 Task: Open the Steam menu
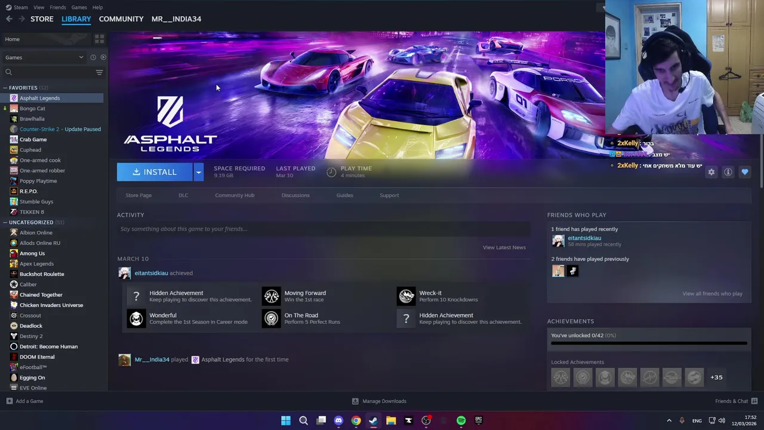pos(21,7)
